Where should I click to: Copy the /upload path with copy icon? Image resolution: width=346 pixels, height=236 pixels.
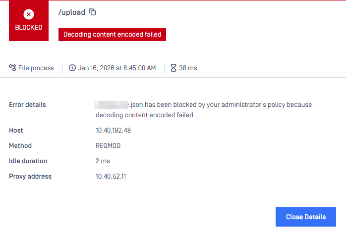coord(92,12)
